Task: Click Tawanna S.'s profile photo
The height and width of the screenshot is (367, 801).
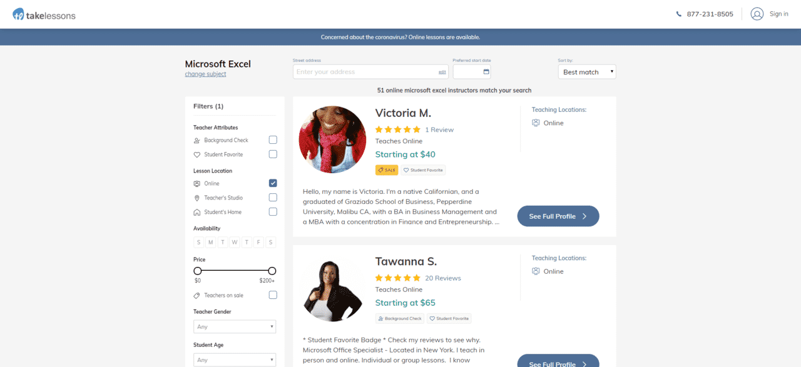Action: (x=332, y=290)
